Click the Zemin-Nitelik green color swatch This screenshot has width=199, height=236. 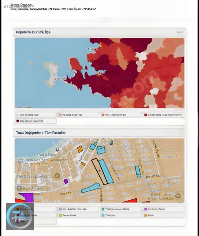tap(60, 216)
